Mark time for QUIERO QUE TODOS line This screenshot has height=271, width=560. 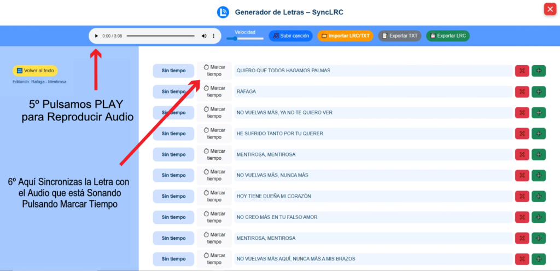214,71
